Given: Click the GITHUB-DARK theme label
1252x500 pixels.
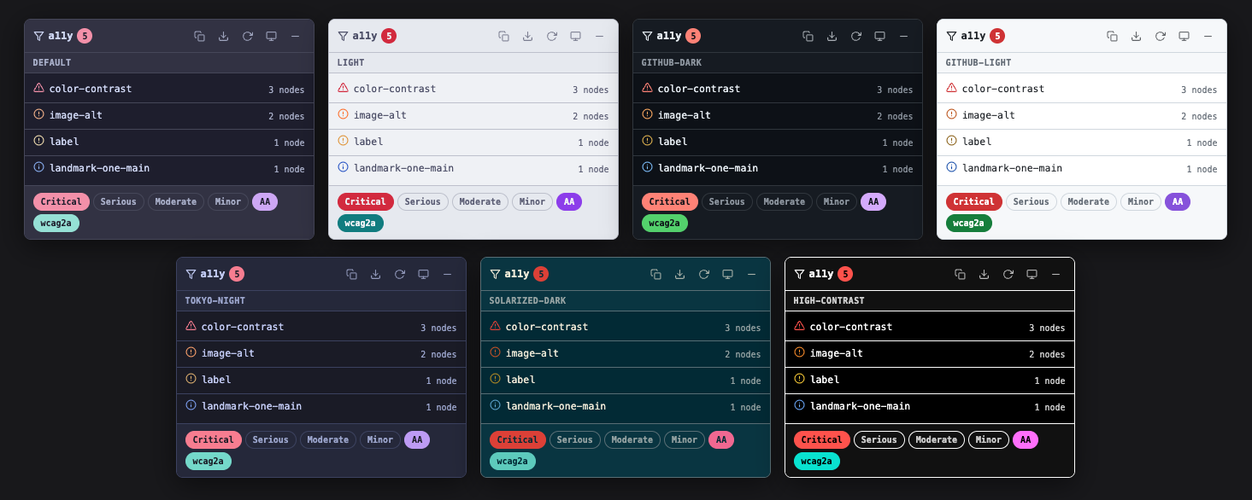Looking at the screenshot, I should [672, 62].
